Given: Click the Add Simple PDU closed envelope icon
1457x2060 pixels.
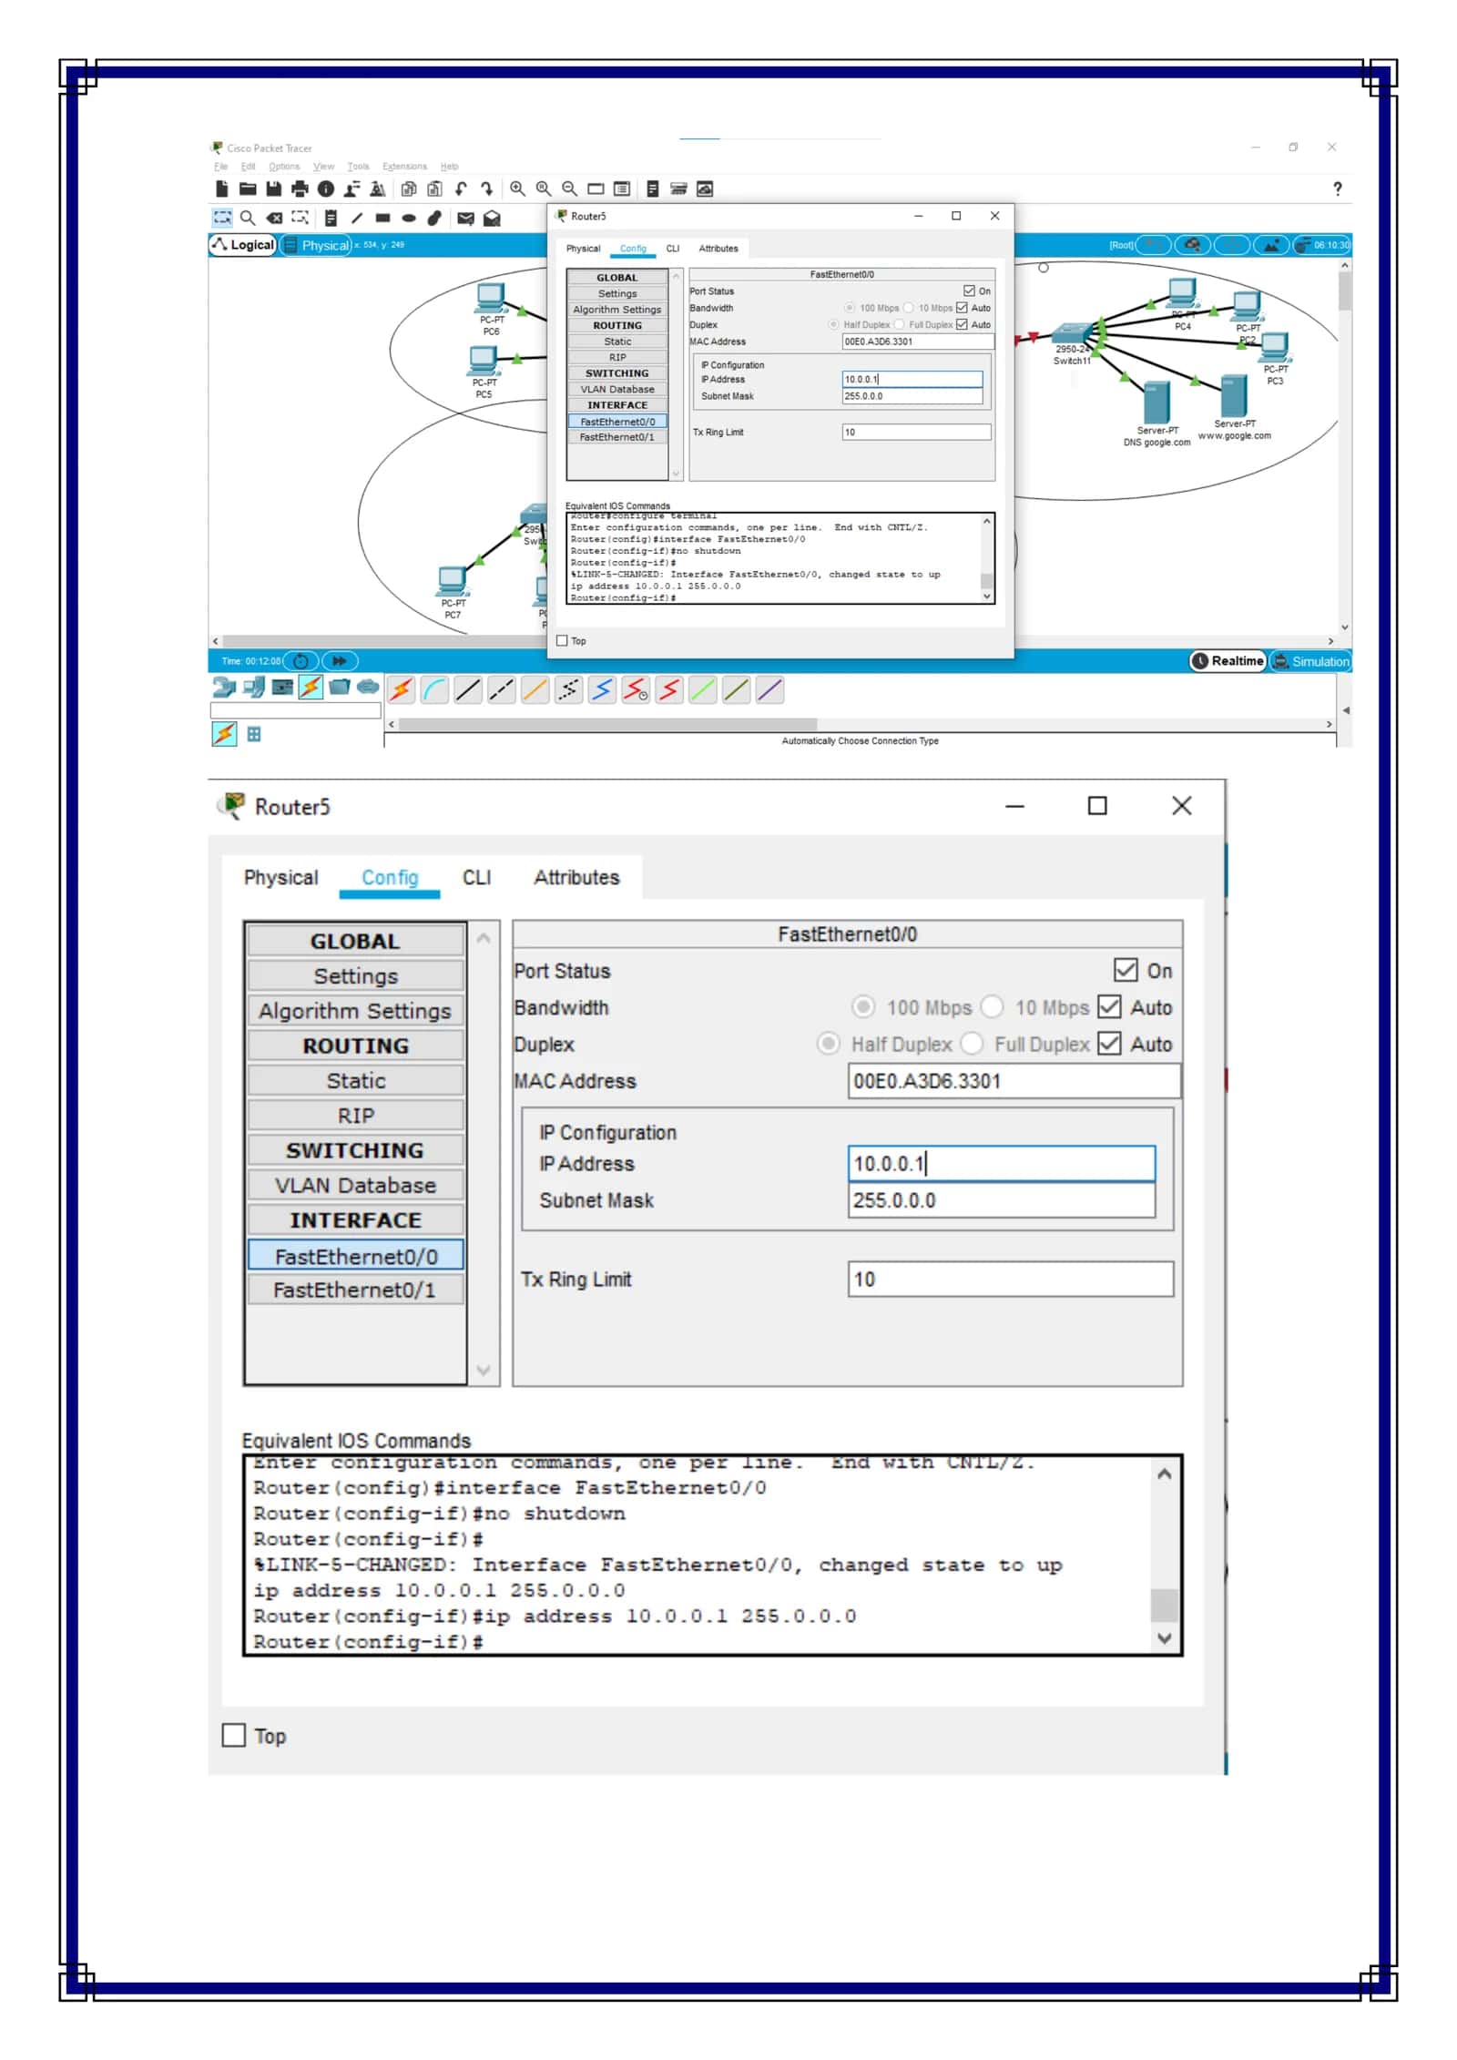Looking at the screenshot, I should (x=465, y=218).
